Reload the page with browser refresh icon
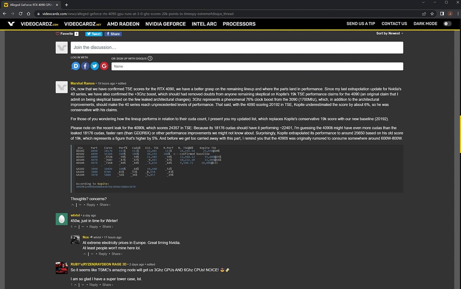The height and width of the screenshot is (289, 461). [21, 14]
